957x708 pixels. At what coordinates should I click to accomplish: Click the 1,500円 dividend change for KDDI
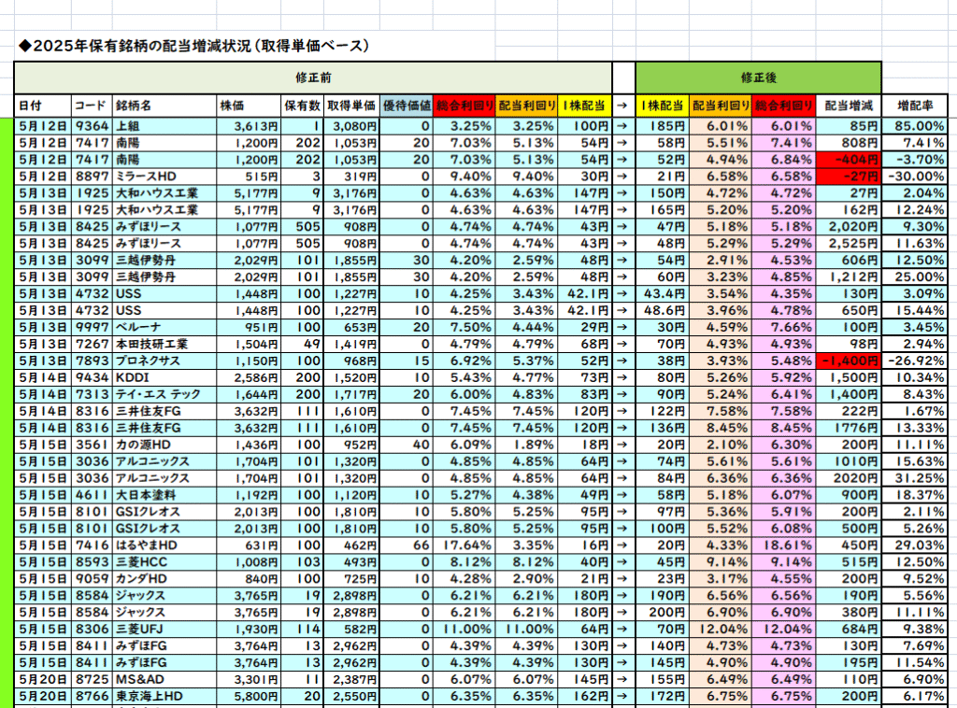point(849,377)
